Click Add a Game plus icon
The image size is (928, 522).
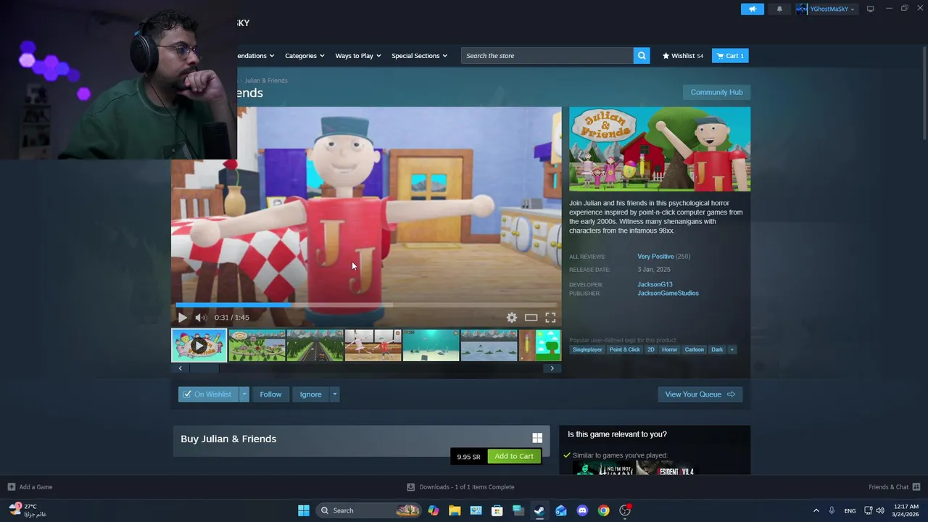click(x=11, y=487)
